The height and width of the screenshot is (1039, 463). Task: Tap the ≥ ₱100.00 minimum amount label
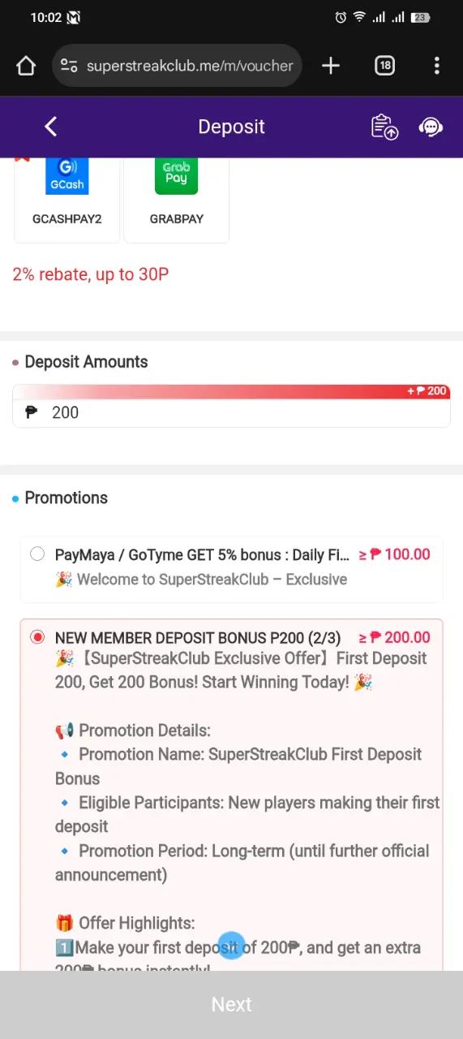(394, 554)
